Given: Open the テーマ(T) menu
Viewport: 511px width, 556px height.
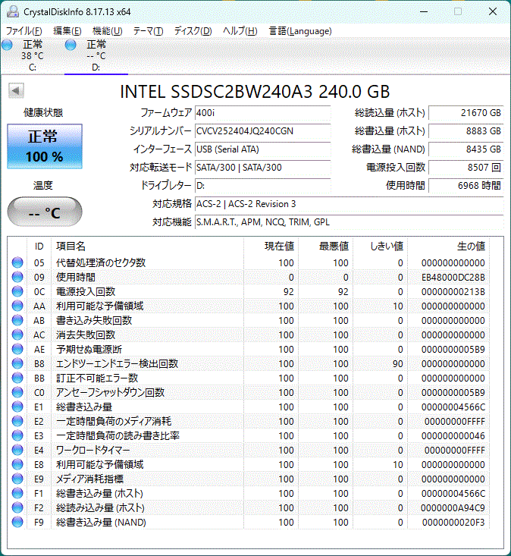Looking at the screenshot, I should pos(148,31).
